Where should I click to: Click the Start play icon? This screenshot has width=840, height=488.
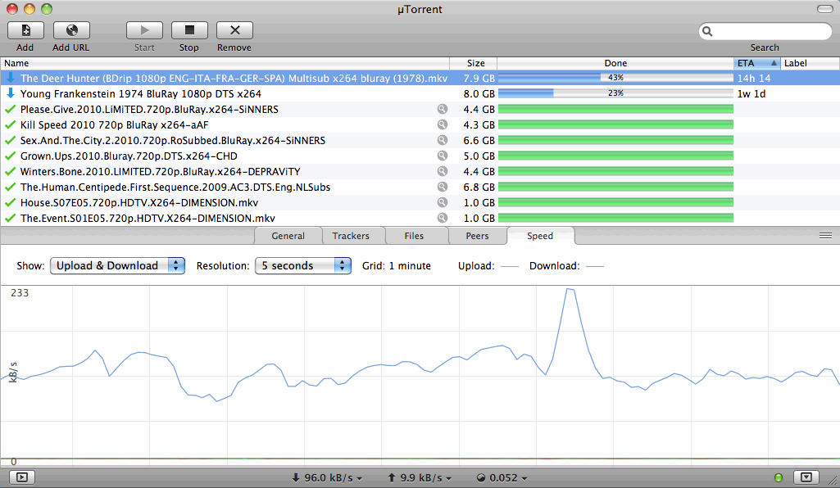144,30
